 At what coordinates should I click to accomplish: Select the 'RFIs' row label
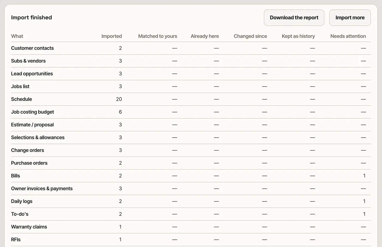[16, 240]
